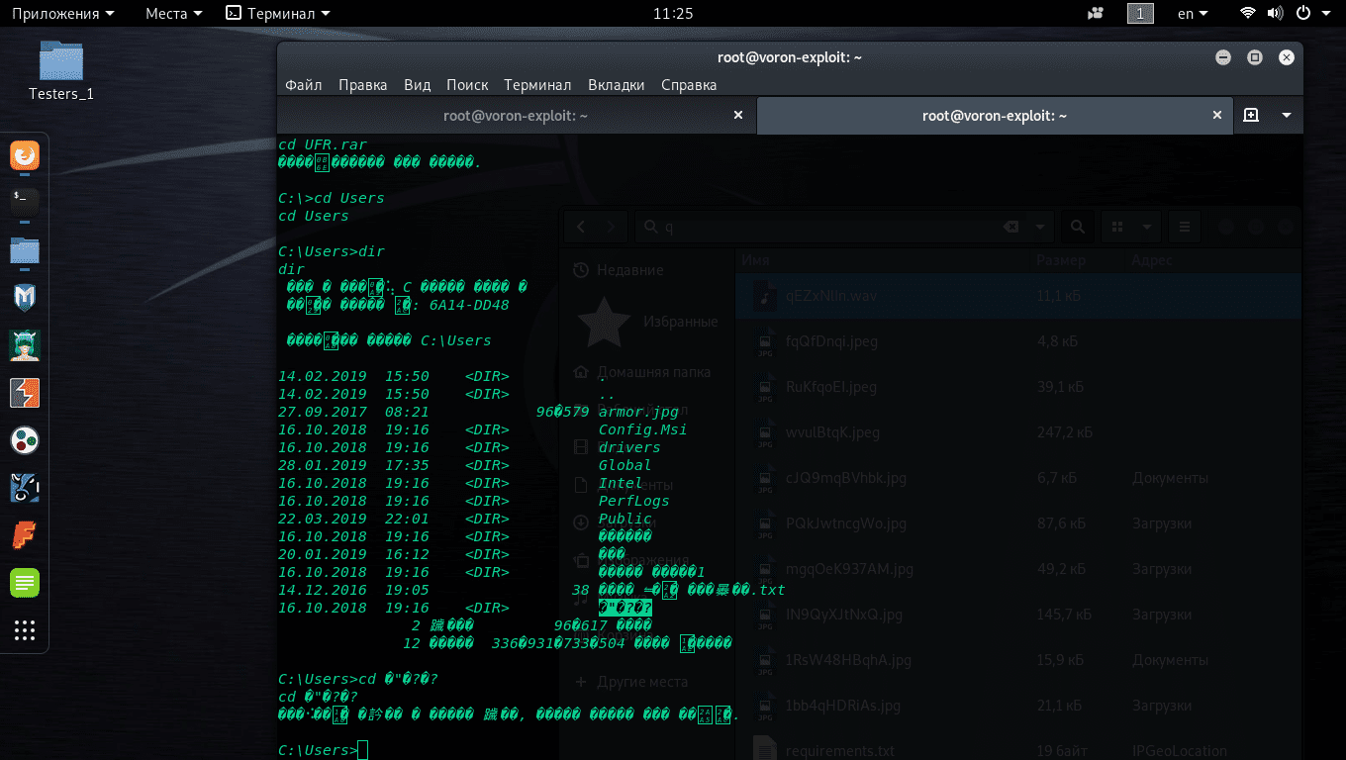This screenshot has width=1346, height=760.
Task: Open terminal tab list dropdown arrow
Action: point(1286,115)
